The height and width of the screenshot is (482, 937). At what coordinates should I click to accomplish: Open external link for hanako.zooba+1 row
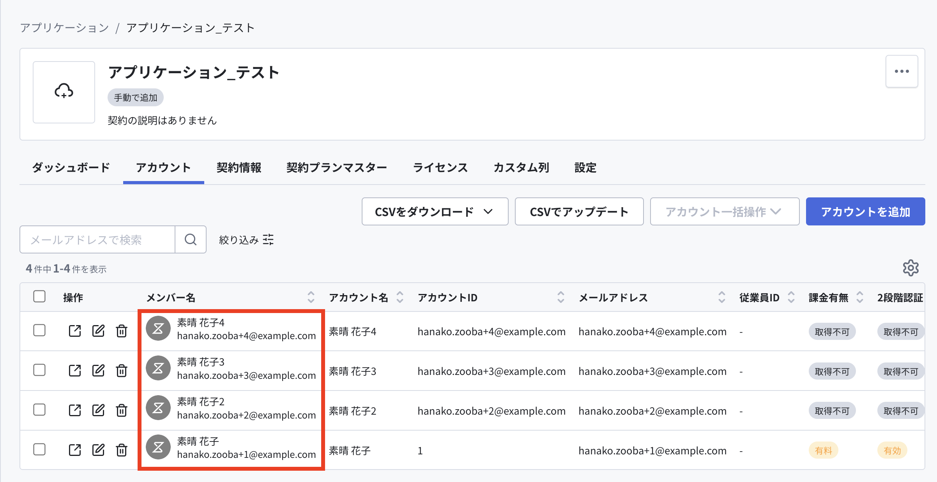[x=75, y=450]
